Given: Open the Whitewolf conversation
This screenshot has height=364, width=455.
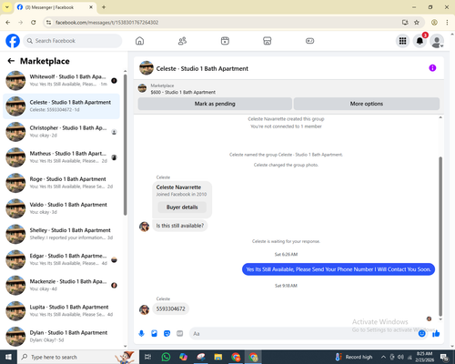Looking at the screenshot, I should pos(61,81).
